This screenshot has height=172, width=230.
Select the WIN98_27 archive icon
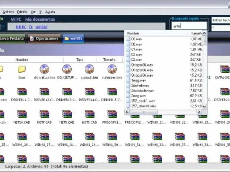(45, 137)
